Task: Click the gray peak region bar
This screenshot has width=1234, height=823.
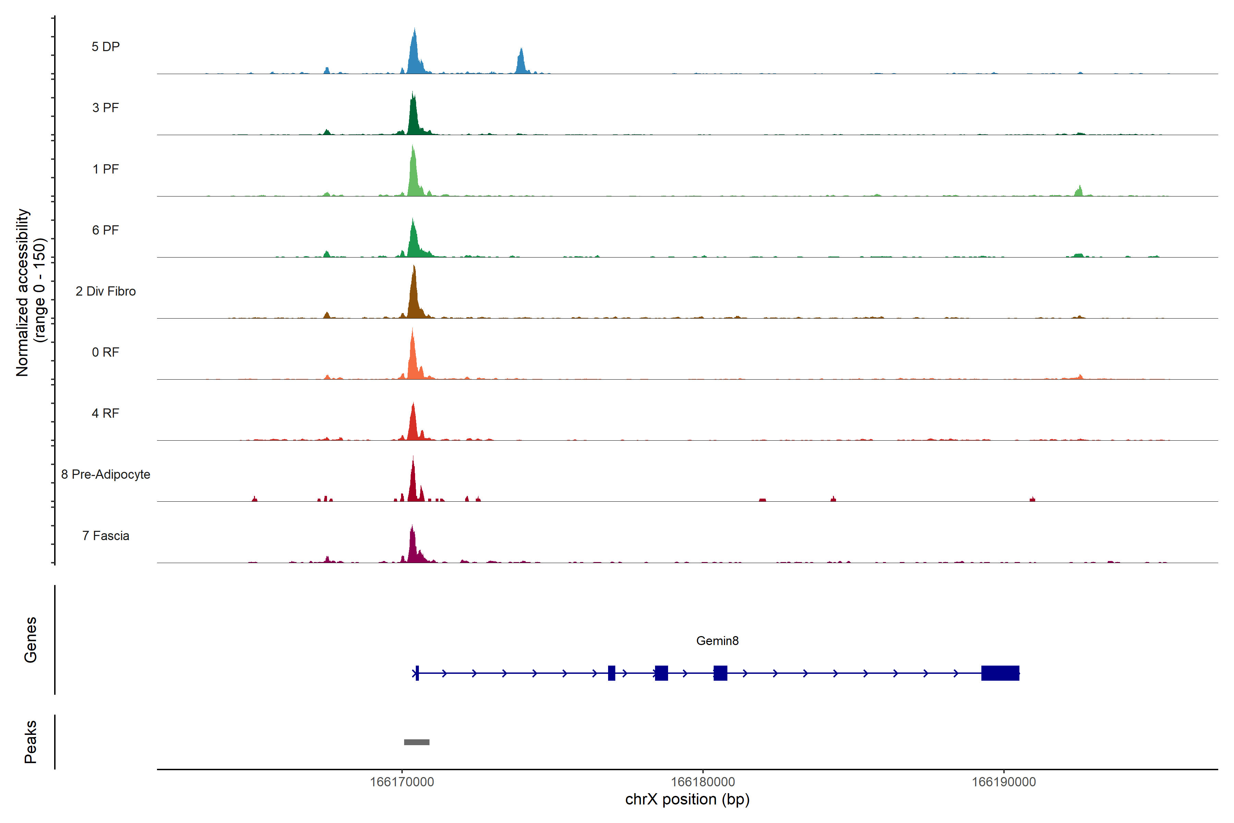Action: 416,742
